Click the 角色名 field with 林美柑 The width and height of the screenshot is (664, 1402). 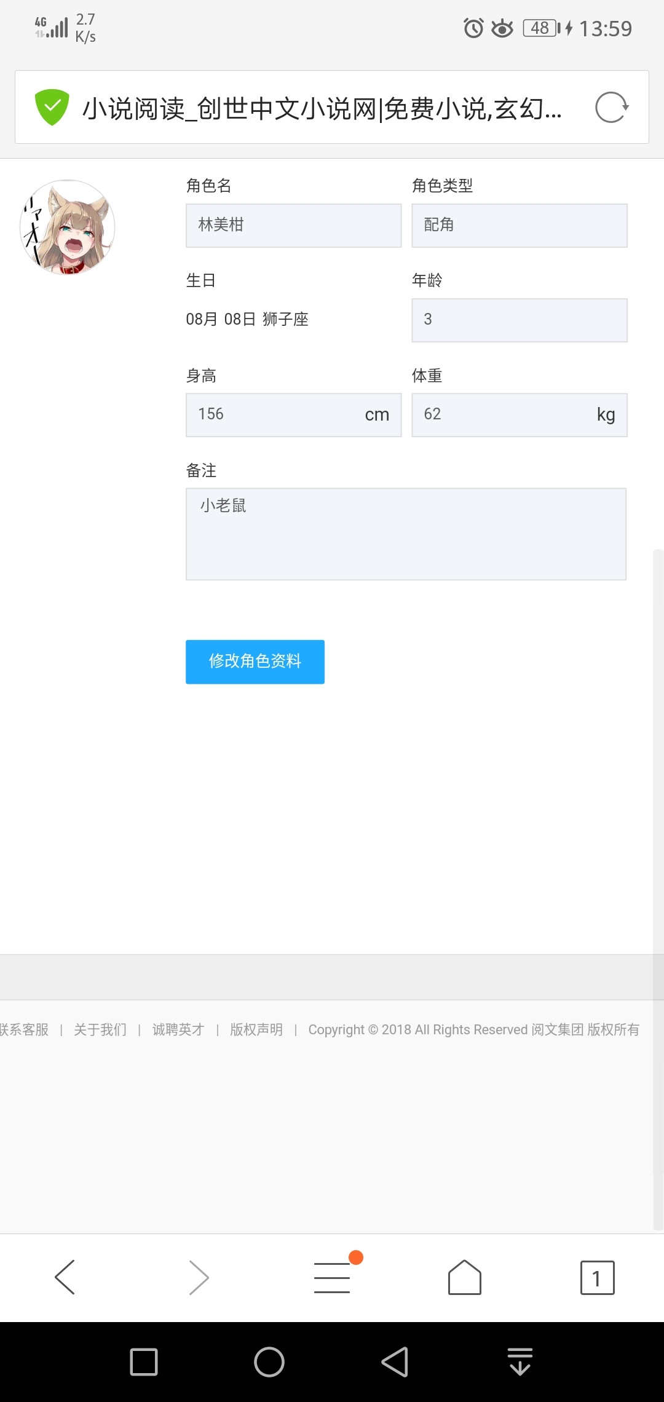[293, 226]
